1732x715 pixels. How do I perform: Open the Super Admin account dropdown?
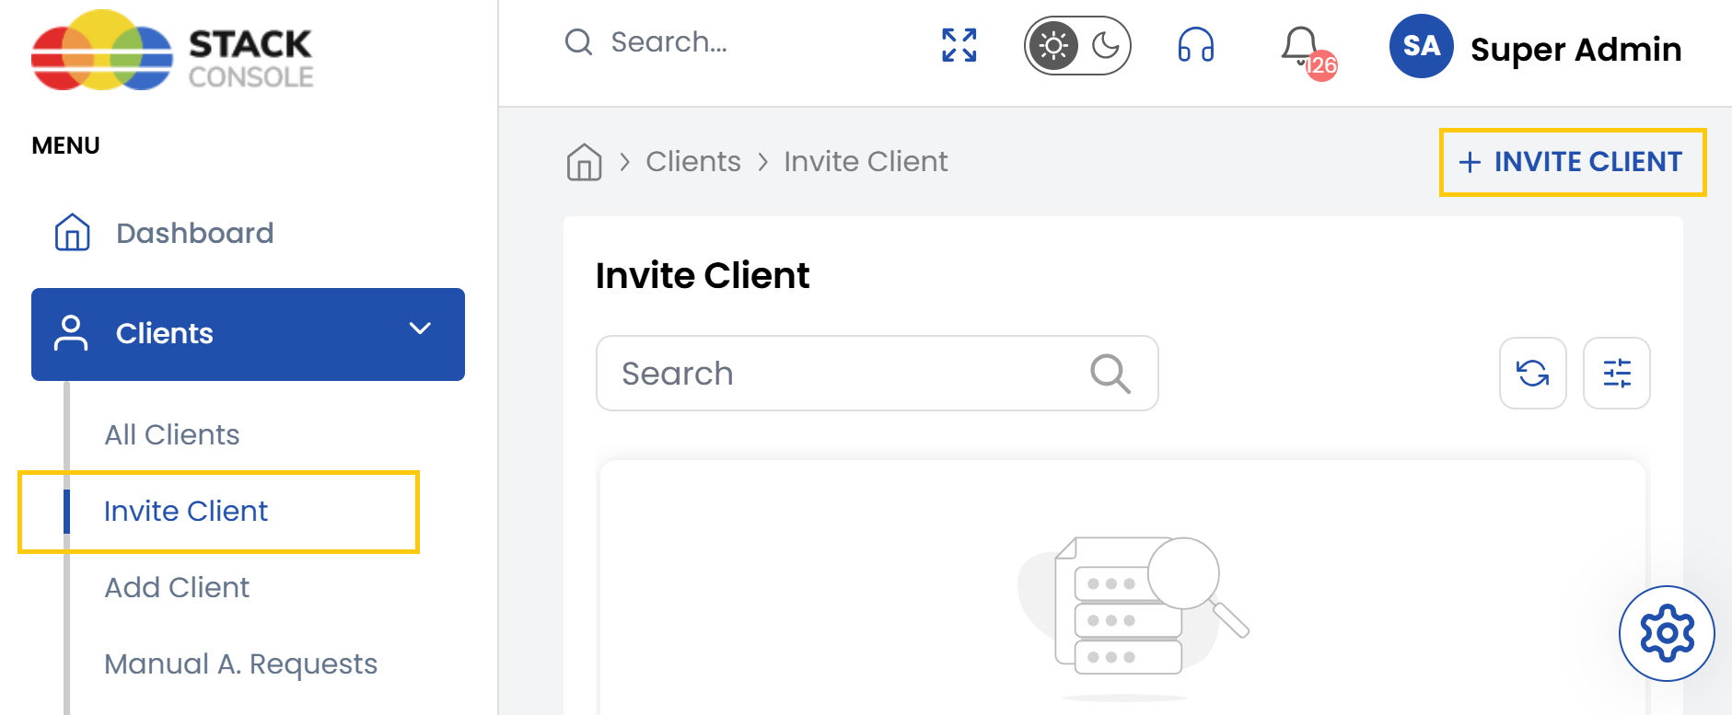point(1575,49)
